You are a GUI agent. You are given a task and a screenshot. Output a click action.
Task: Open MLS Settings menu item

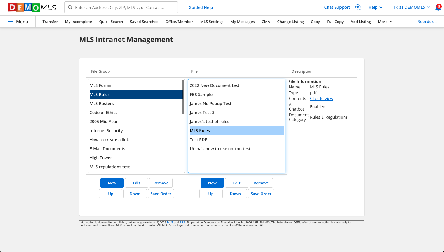212,22
